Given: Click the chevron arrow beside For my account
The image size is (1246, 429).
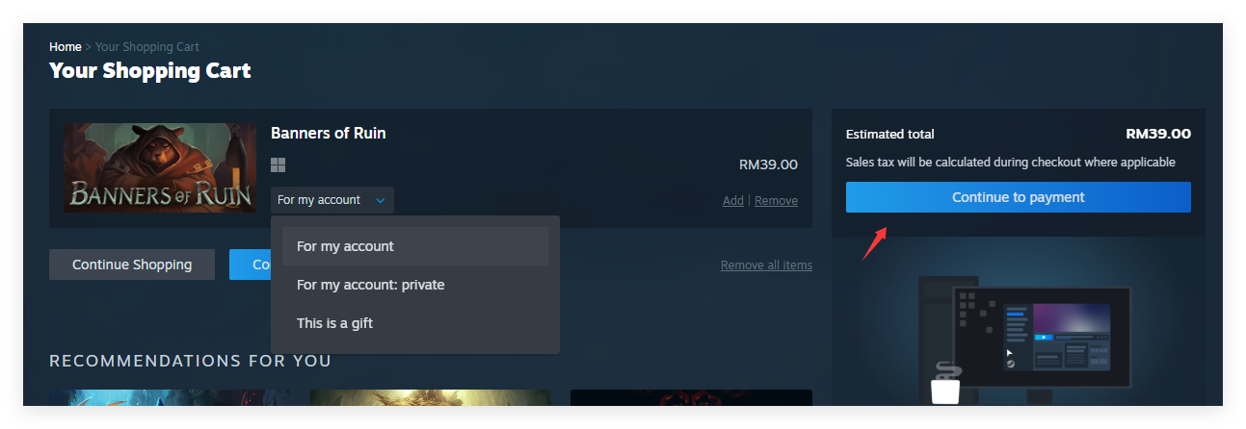Looking at the screenshot, I should coord(380,200).
